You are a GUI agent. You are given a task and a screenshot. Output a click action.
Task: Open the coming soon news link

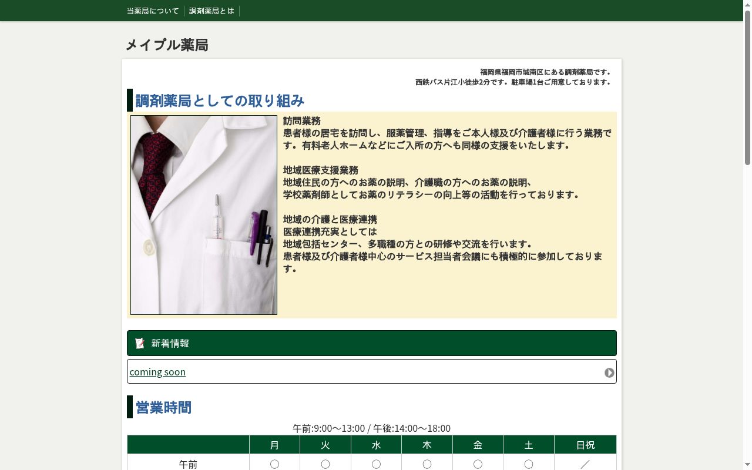tap(157, 371)
